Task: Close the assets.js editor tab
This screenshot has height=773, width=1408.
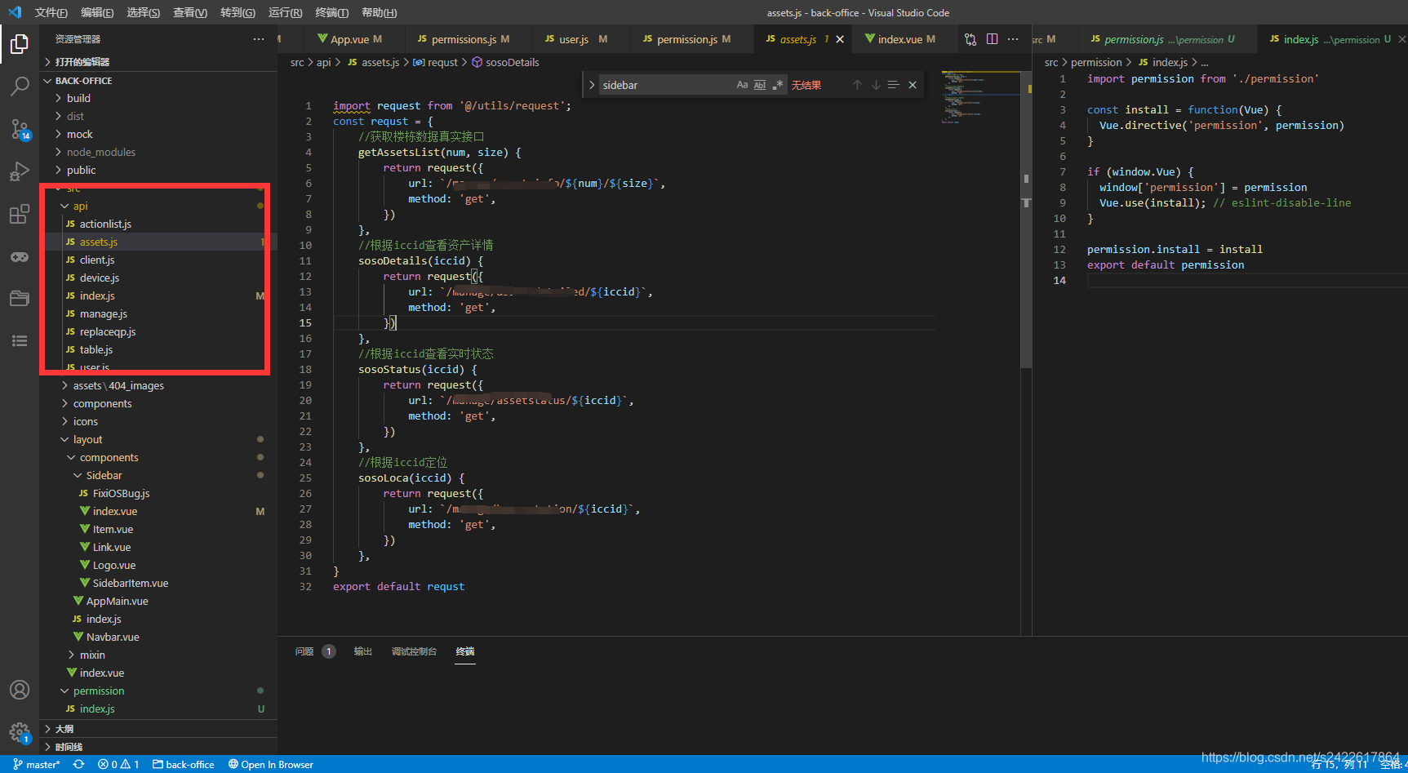Action: pos(840,39)
